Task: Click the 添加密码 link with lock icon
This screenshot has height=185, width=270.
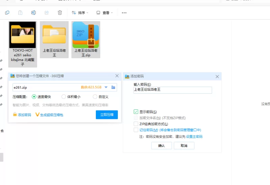Action: [22, 115]
